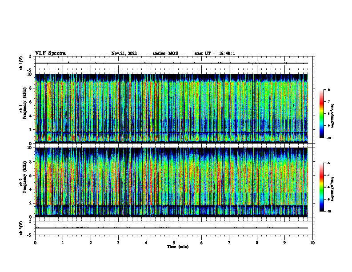The image size is (352, 272).
Task: Select the "start UT = 18:40: 1" text
Action: click(215, 53)
